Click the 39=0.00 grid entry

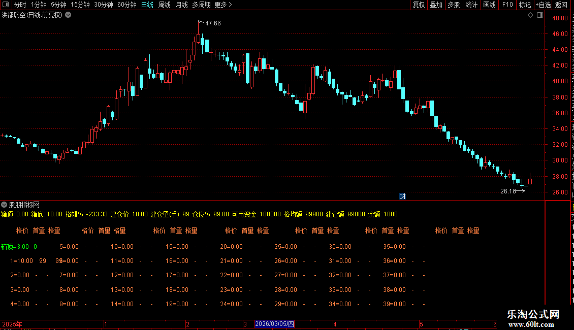394,304
